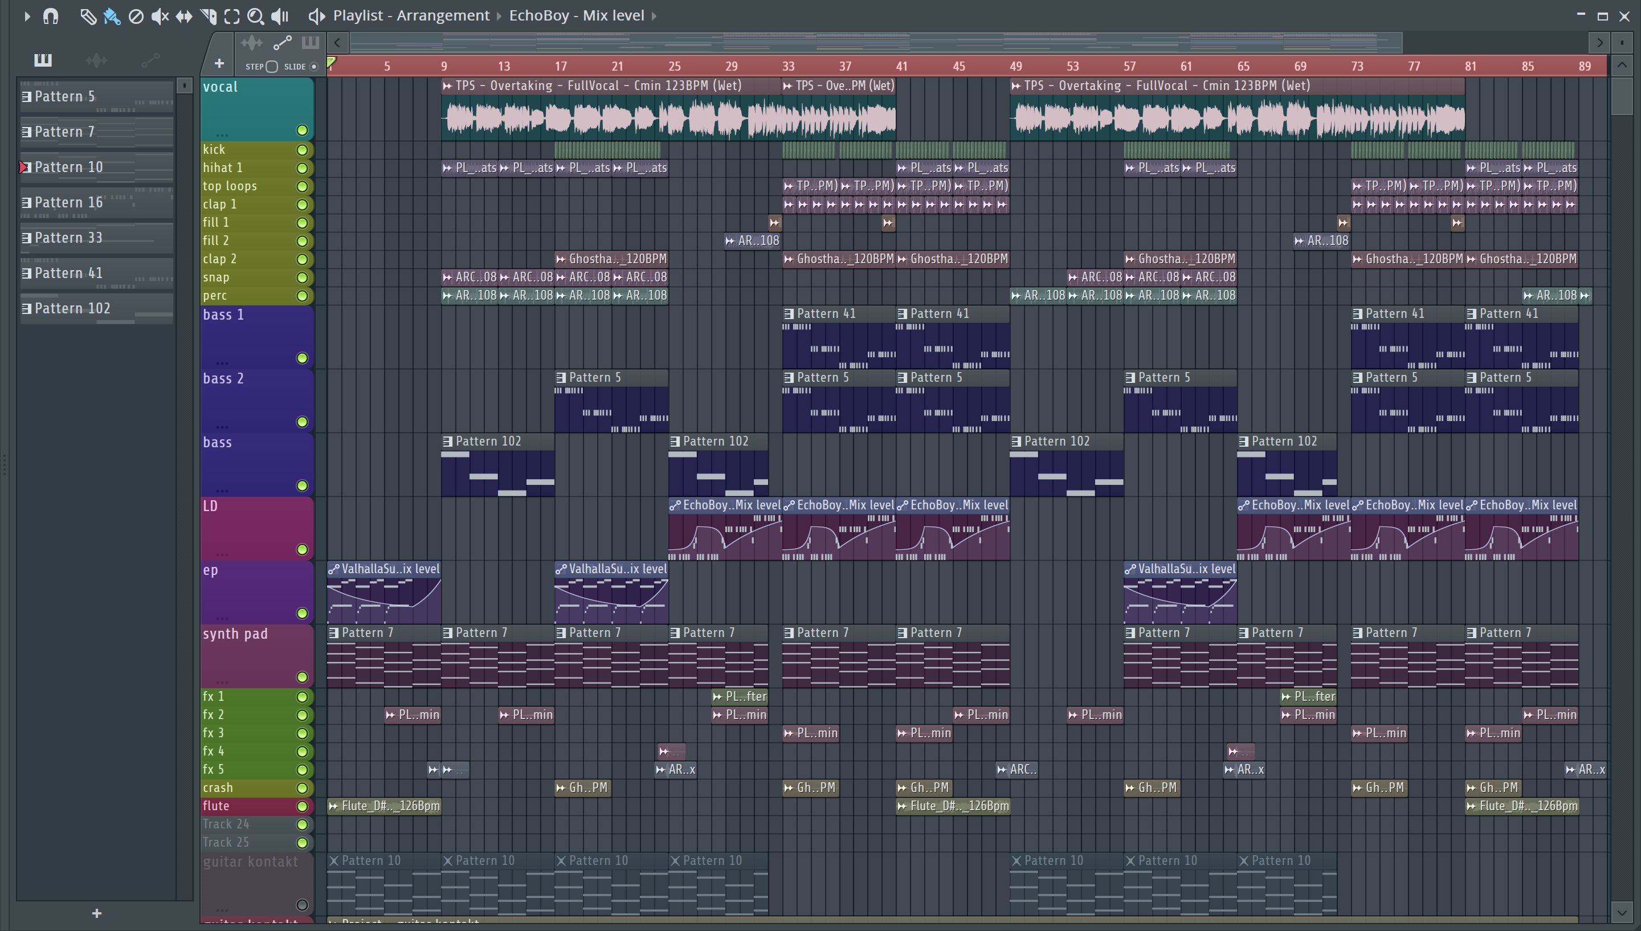This screenshot has width=1641, height=931.
Task: Focus audio clips in playlist header
Action: pos(252,43)
